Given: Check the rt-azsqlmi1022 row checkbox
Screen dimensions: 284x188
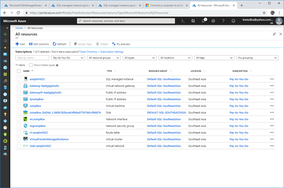Looking at the screenshot, I should point(19,132).
